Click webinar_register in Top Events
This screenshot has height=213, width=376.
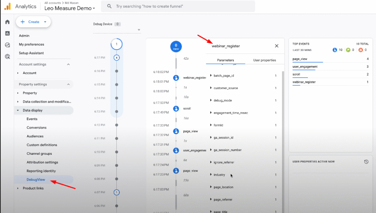[x=304, y=82]
